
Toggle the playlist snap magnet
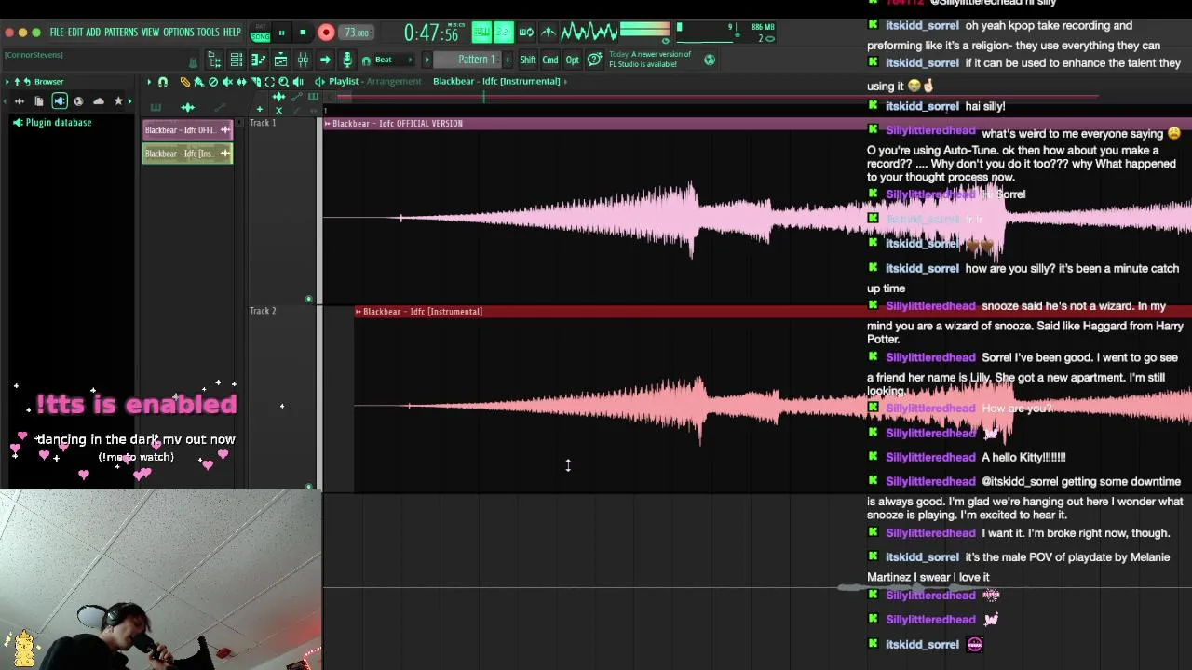click(162, 82)
